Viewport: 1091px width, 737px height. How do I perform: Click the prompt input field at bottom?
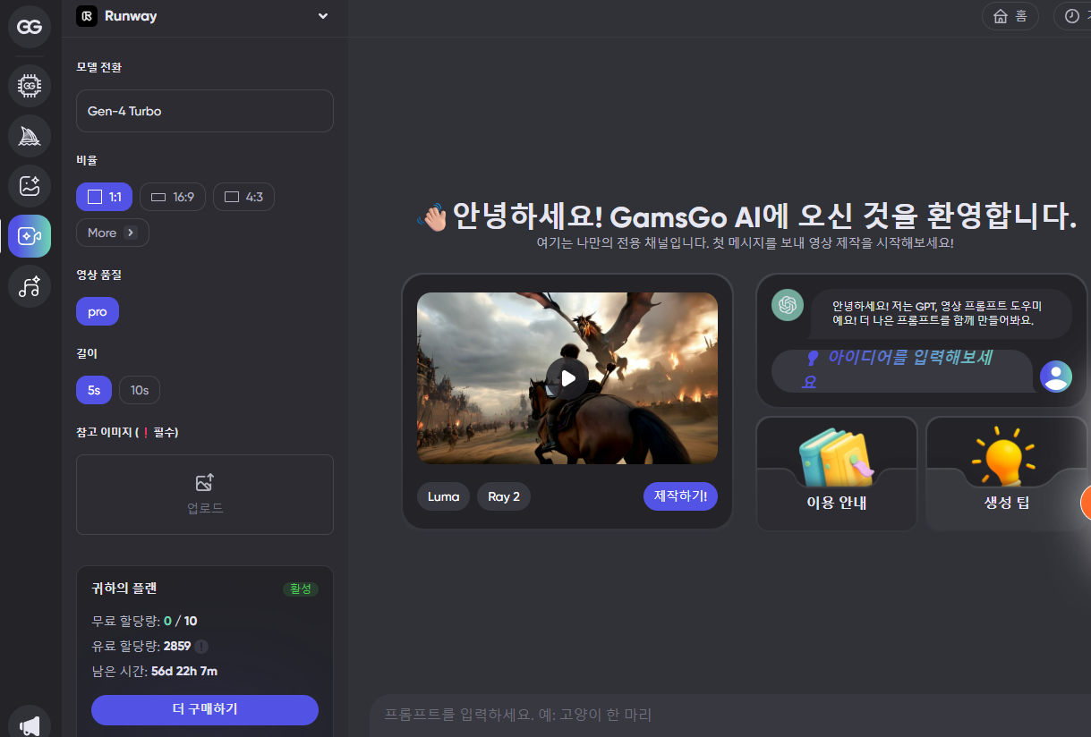point(730,715)
